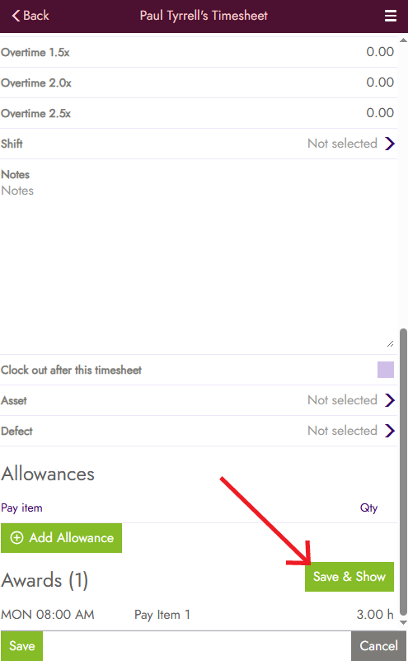
Task: Click the scrollbar up arrow
Action: (x=403, y=40)
